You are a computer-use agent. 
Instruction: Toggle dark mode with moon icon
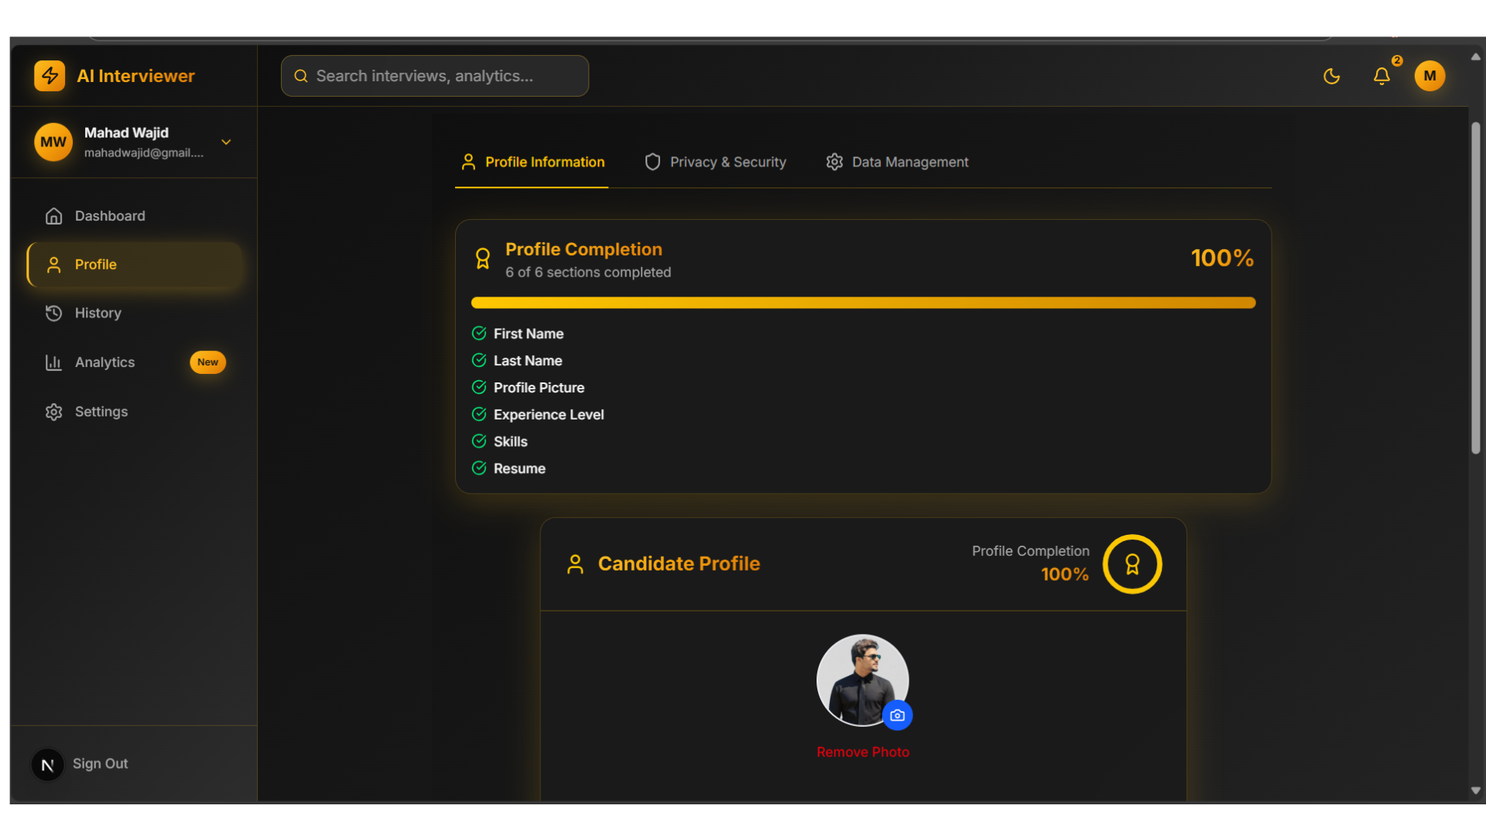coord(1331,76)
